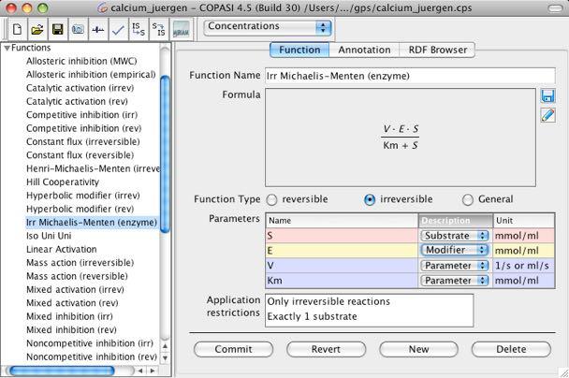
Task: Click the vertical scrollbar of function list
Action: [165, 154]
